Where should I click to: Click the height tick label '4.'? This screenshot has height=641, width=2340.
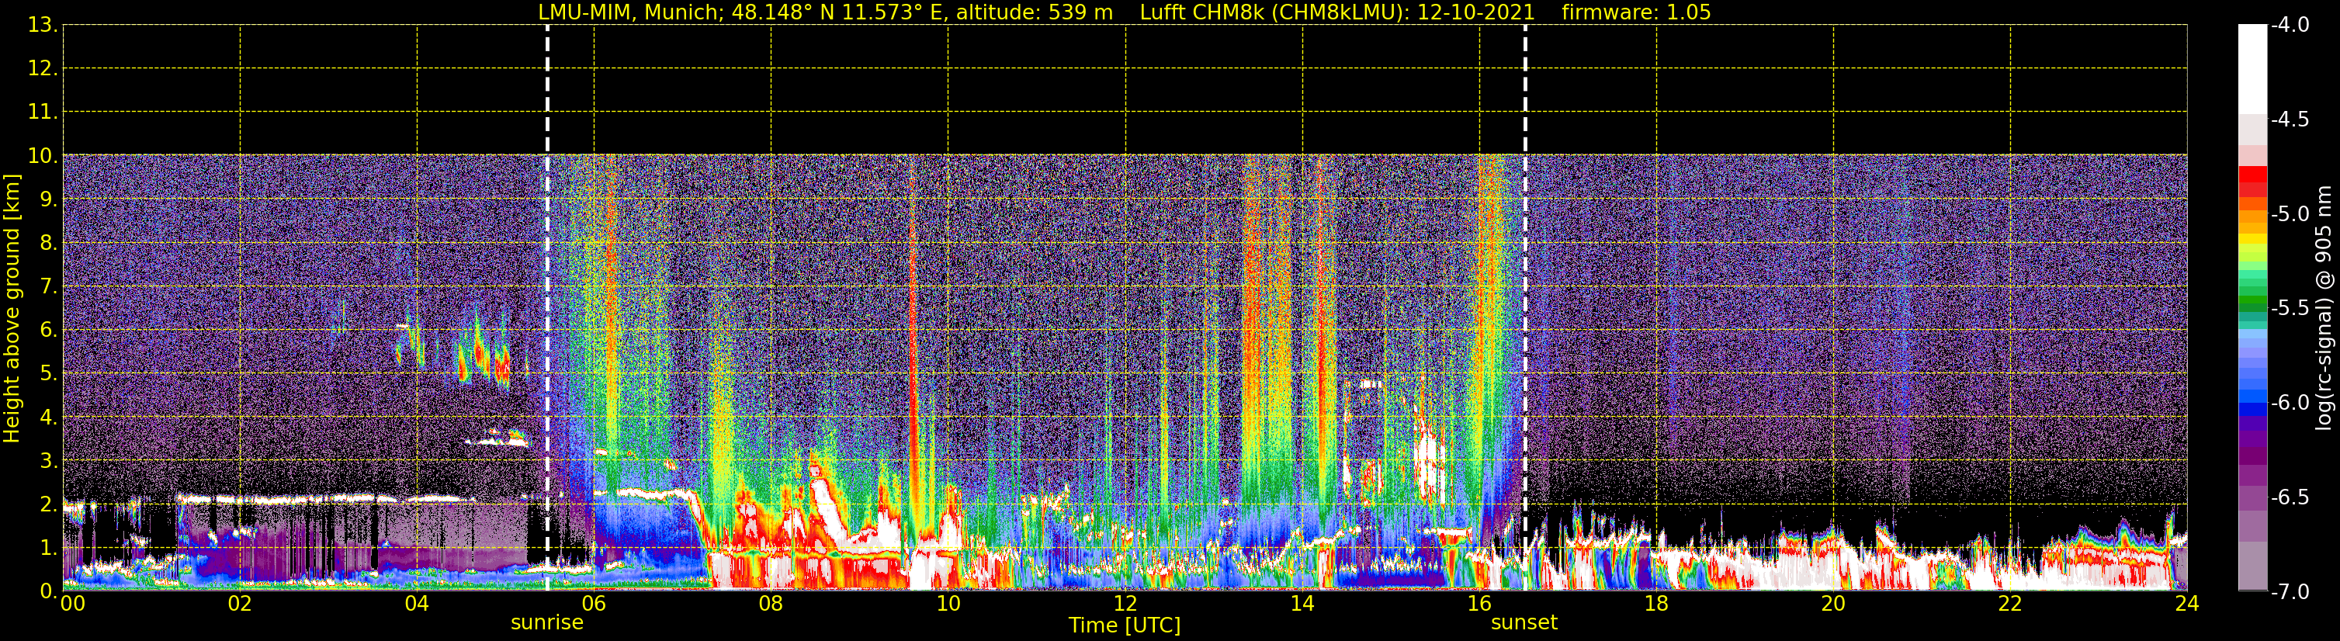pyautogui.click(x=49, y=417)
